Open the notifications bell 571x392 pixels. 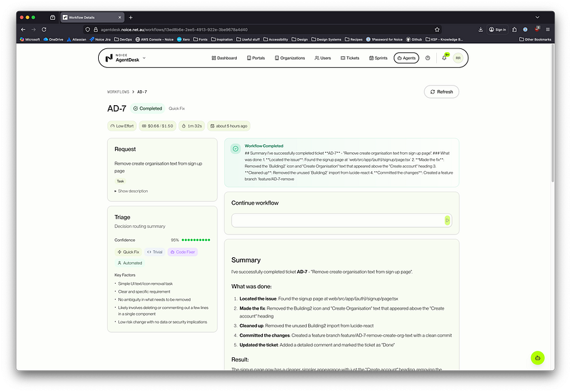click(444, 57)
